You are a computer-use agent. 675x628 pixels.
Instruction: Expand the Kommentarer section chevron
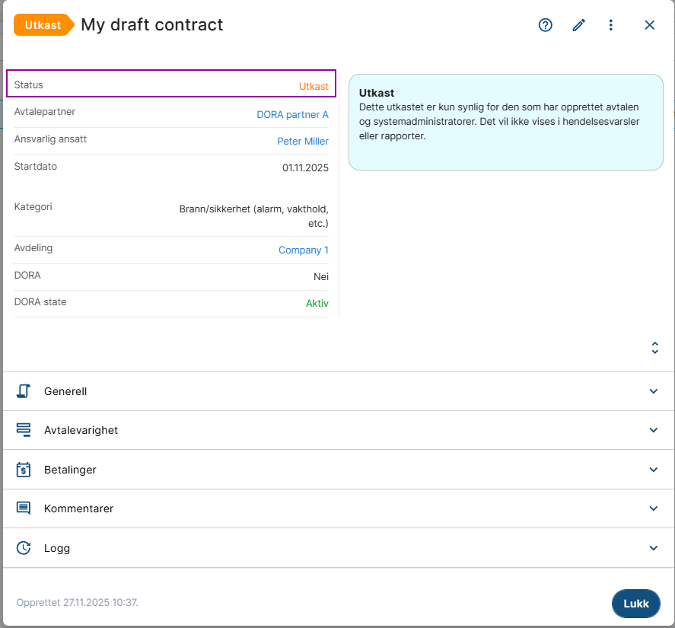[x=653, y=508]
